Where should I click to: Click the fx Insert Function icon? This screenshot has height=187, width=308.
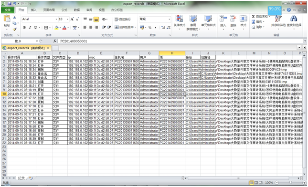[x=55, y=41]
